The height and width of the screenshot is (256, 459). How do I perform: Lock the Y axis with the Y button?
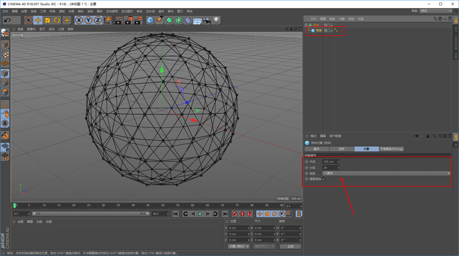click(x=88, y=20)
